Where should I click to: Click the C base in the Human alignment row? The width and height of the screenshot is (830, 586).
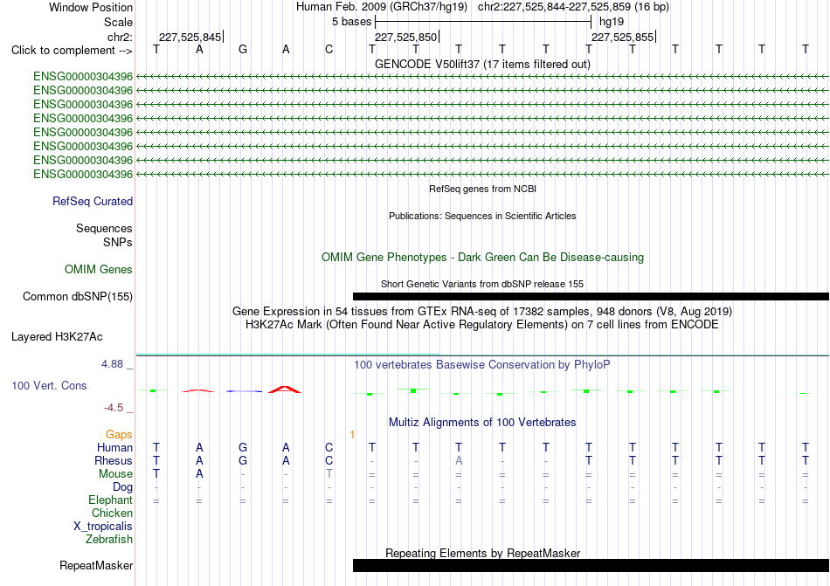329,447
